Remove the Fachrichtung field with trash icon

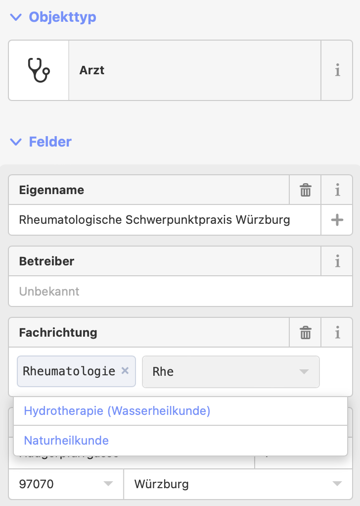(x=305, y=332)
